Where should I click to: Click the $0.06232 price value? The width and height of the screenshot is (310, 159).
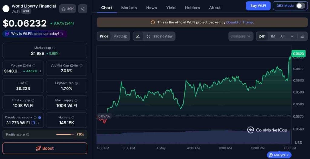coord(25,23)
